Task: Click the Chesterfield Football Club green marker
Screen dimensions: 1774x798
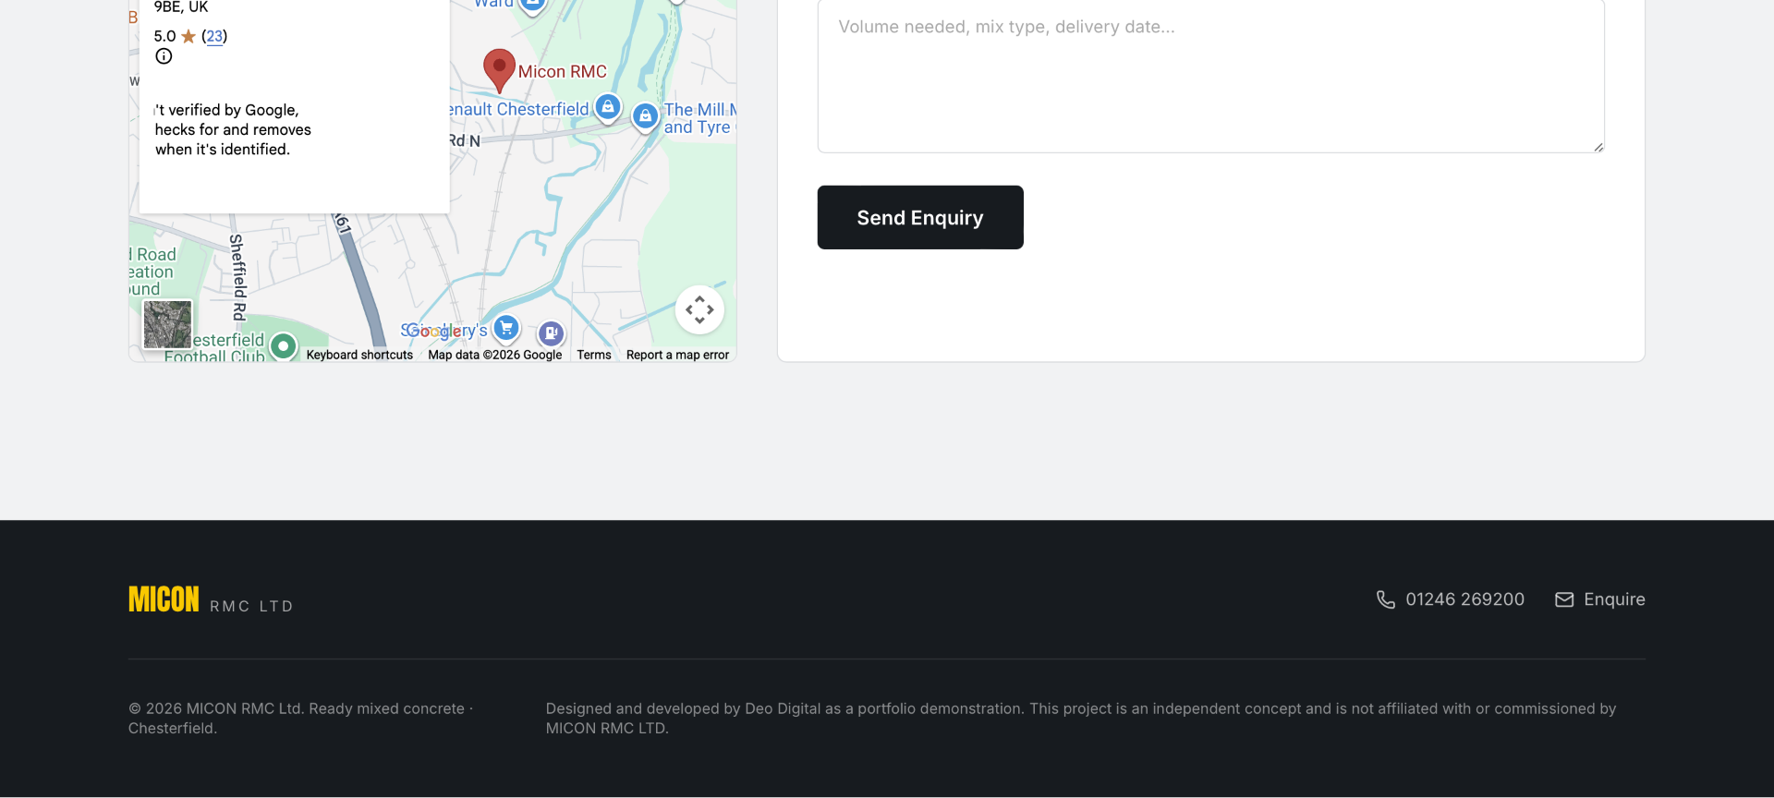Action: tap(284, 346)
